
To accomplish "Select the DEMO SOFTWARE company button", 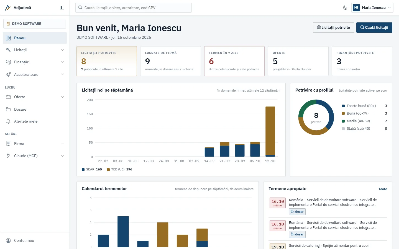I will click(x=35, y=24).
